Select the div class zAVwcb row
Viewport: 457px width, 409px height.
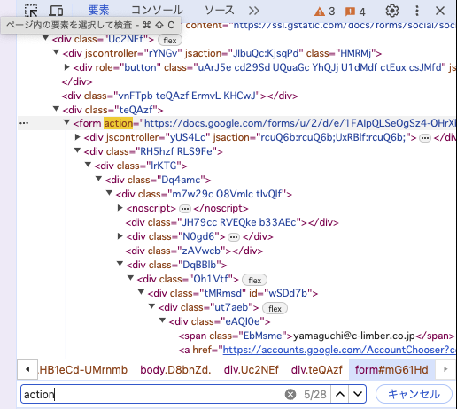pos(194,251)
